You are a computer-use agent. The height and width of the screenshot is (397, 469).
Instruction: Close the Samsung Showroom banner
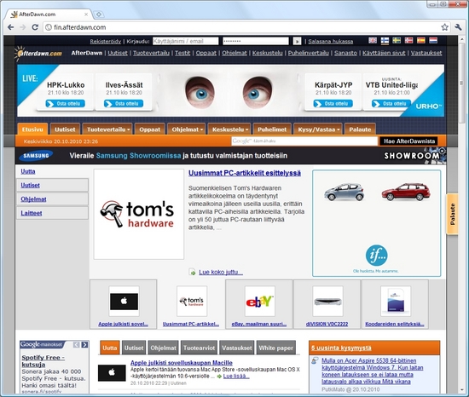tap(442, 151)
